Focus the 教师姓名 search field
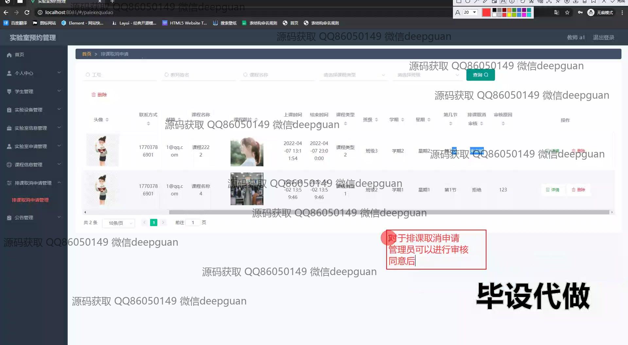 (199, 75)
